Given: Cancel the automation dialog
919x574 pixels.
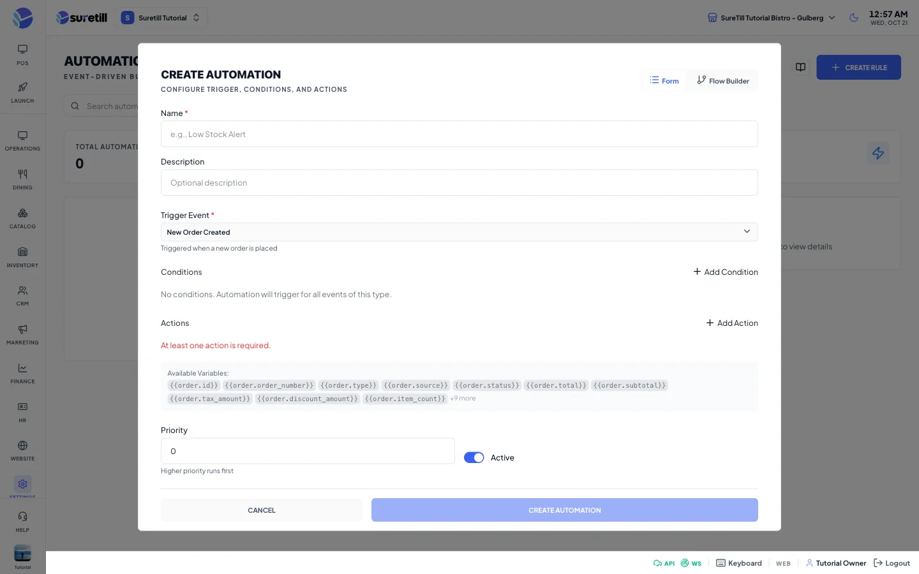Looking at the screenshot, I should [x=262, y=510].
